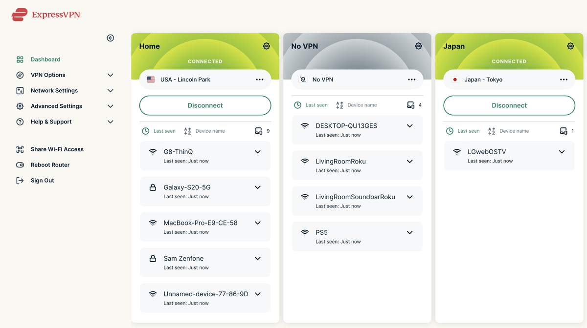Open settings gear for the No VPN group

419,46
